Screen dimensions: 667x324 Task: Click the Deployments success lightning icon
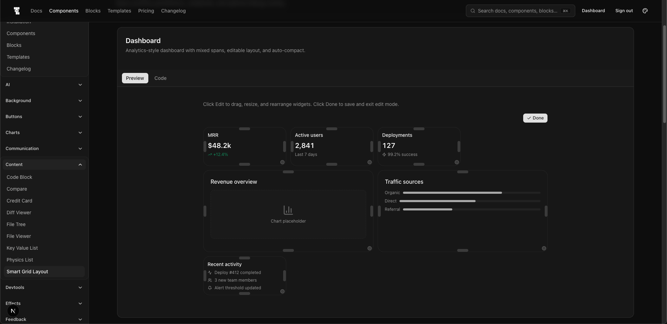click(384, 155)
